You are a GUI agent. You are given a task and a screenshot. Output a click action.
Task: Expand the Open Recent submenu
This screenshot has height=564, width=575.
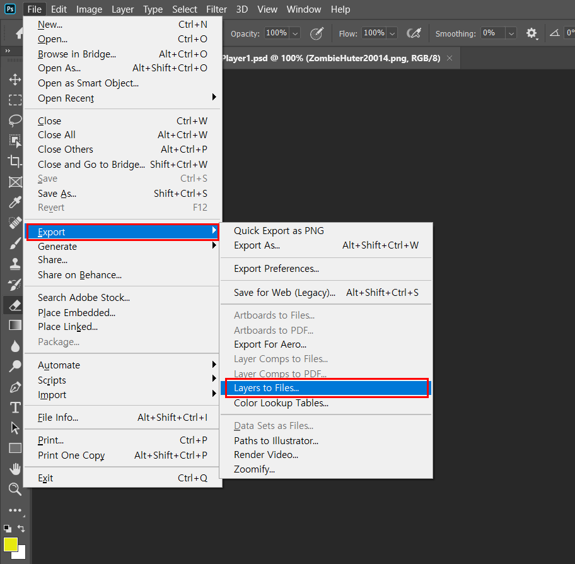(123, 98)
